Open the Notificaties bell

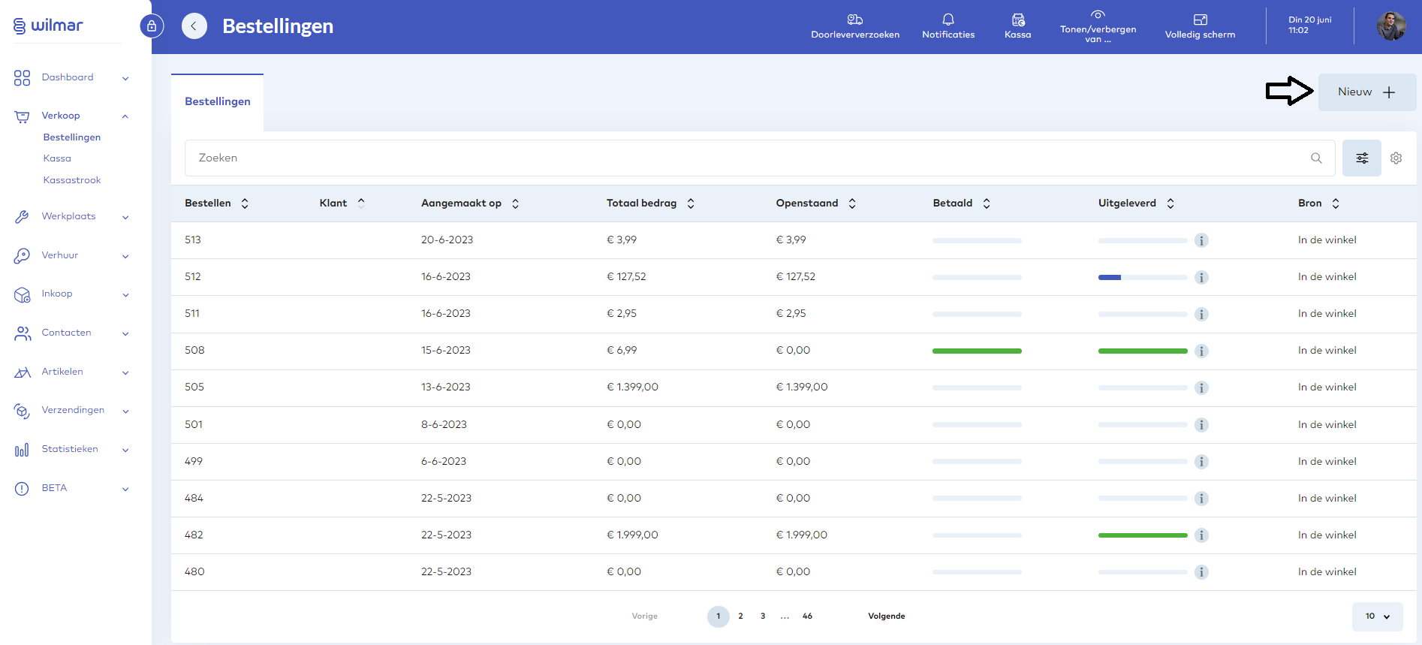(947, 26)
